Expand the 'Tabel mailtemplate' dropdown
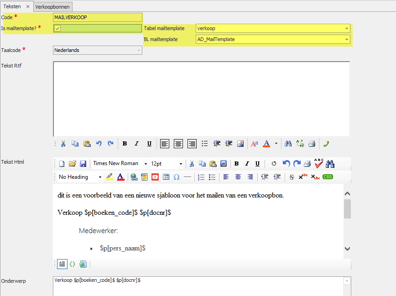Screen dimensions: 396x296 coord(347,28)
